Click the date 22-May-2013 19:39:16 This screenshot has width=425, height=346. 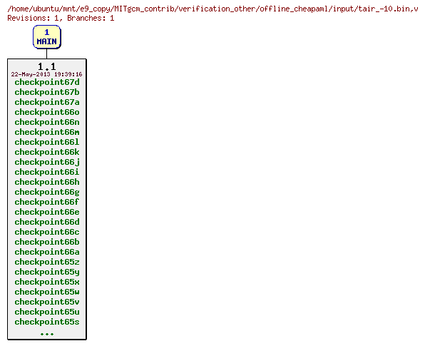(46, 74)
